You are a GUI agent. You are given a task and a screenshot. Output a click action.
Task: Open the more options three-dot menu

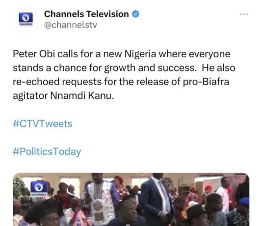(244, 14)
